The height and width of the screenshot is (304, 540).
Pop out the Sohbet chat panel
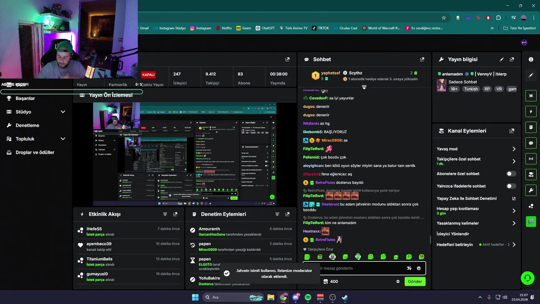pos(422,60)
